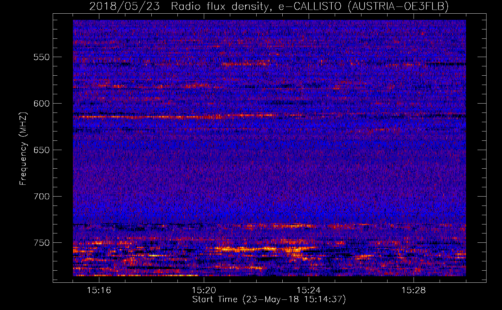Screen dimensions: 502x310
Task: Click the "(AUSTRIA-OE3FLB)" station name
Action: pyautogui.click(x=399, y=6)
